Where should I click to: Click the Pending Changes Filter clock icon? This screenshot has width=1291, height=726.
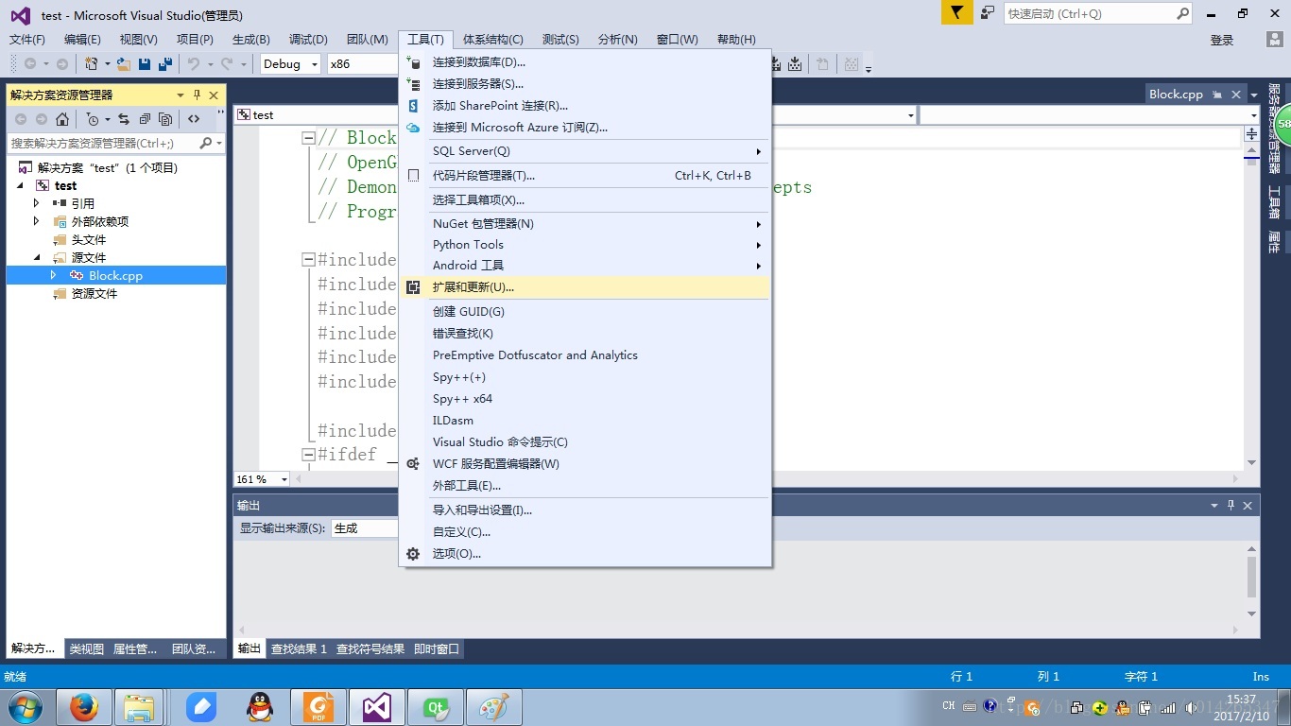tap(93, 119)
